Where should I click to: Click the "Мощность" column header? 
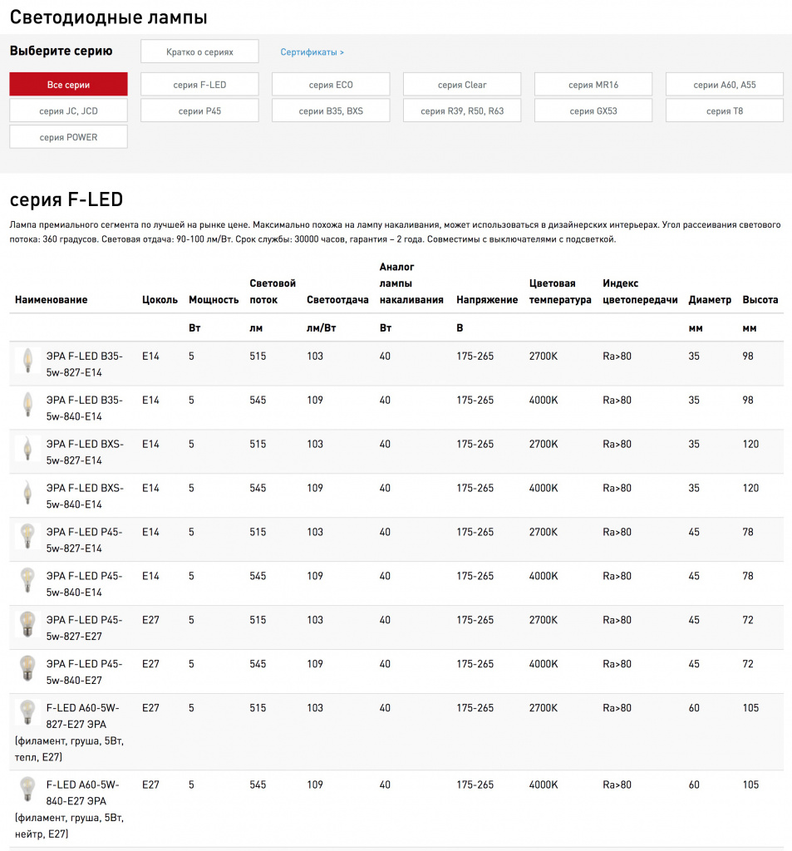pyautogui.click(x=214, y=299)
